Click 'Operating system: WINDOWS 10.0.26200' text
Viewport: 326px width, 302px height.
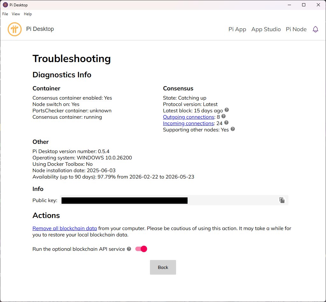coord(82,158)
